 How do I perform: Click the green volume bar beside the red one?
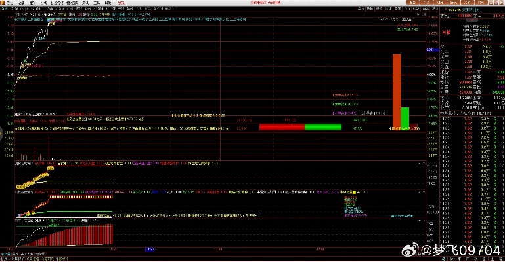(x=405, y=117)
